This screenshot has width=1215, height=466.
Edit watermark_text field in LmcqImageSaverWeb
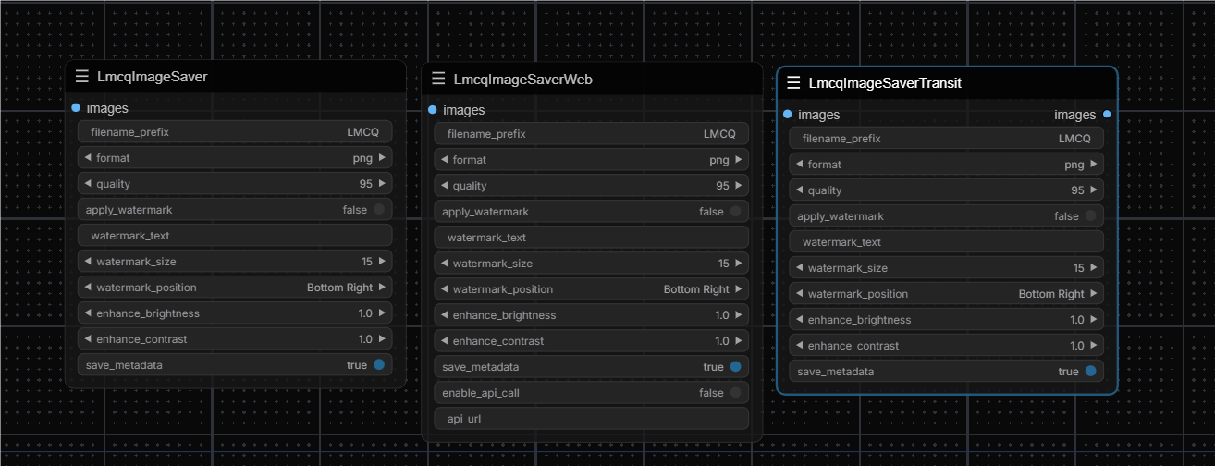click(x=591, y=238)
